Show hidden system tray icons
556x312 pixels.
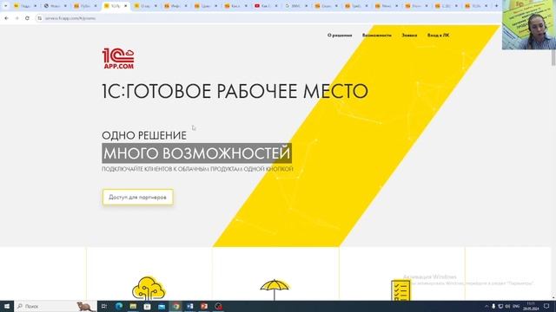tap(486, 306)
